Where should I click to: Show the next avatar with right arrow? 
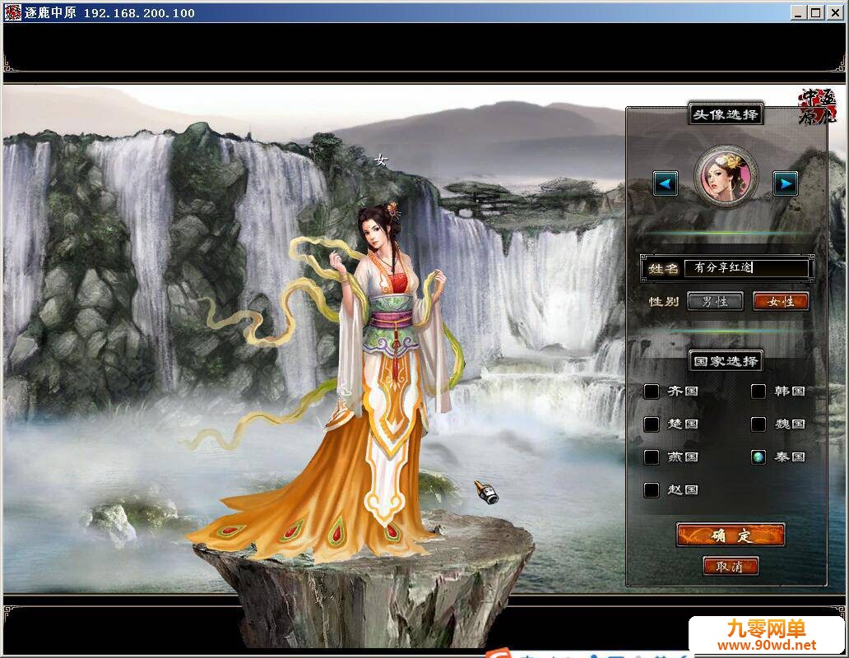pos(785,184)
